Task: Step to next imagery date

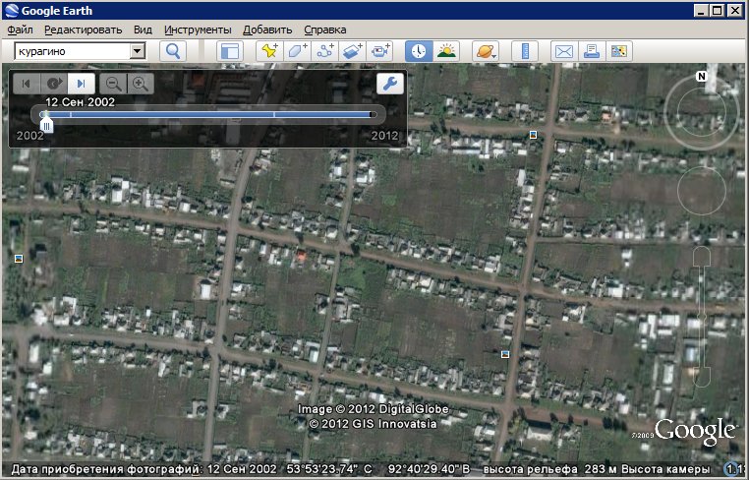Action: point(83,84)
